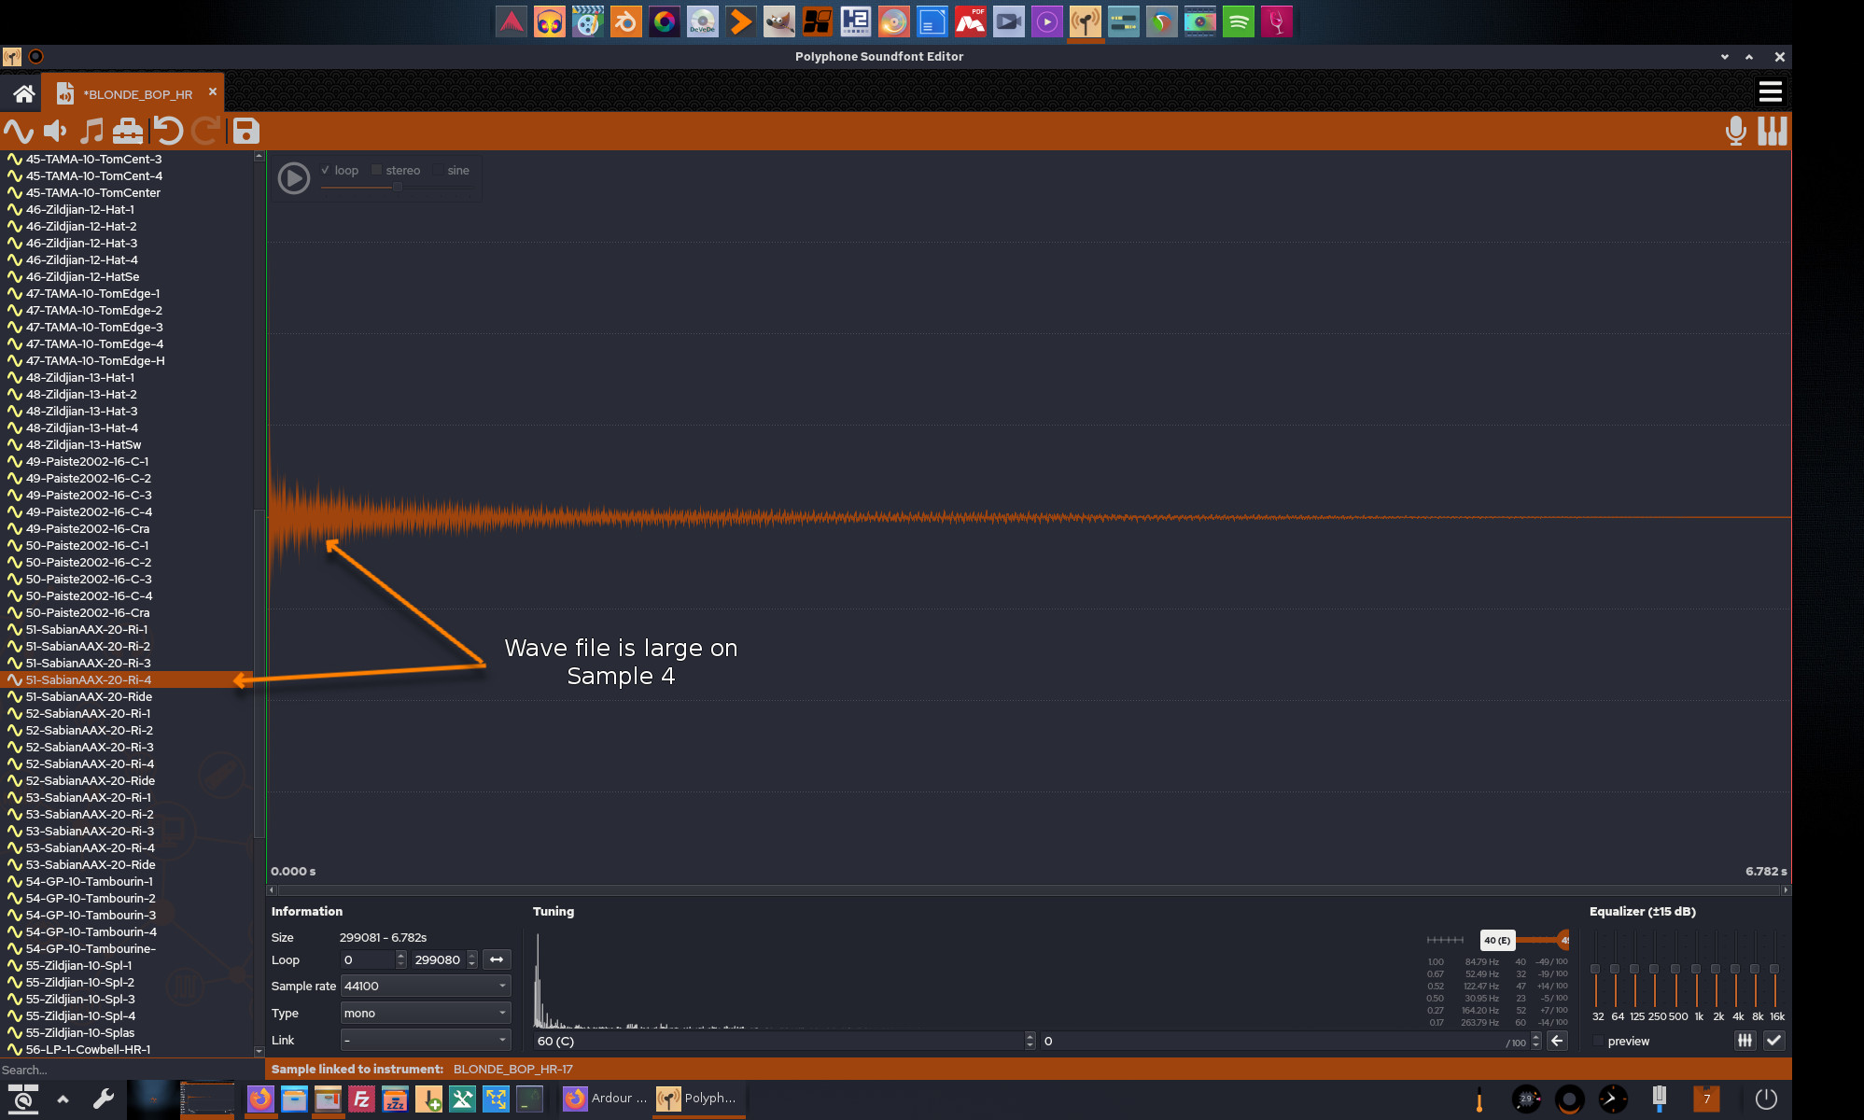This screenshot has width=1864, height=1120.
Task: Open the Sample rate 44100 dropdown
Action: click(425, 986)
